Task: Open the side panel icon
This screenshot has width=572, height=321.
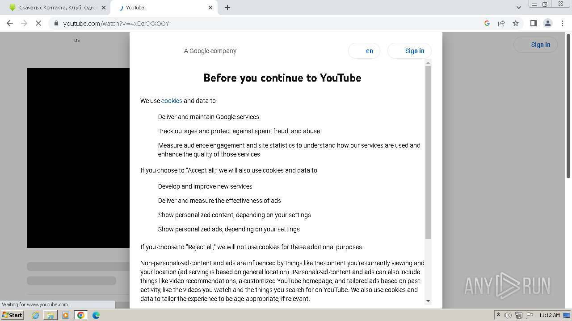Action: (x=533, y=23)
